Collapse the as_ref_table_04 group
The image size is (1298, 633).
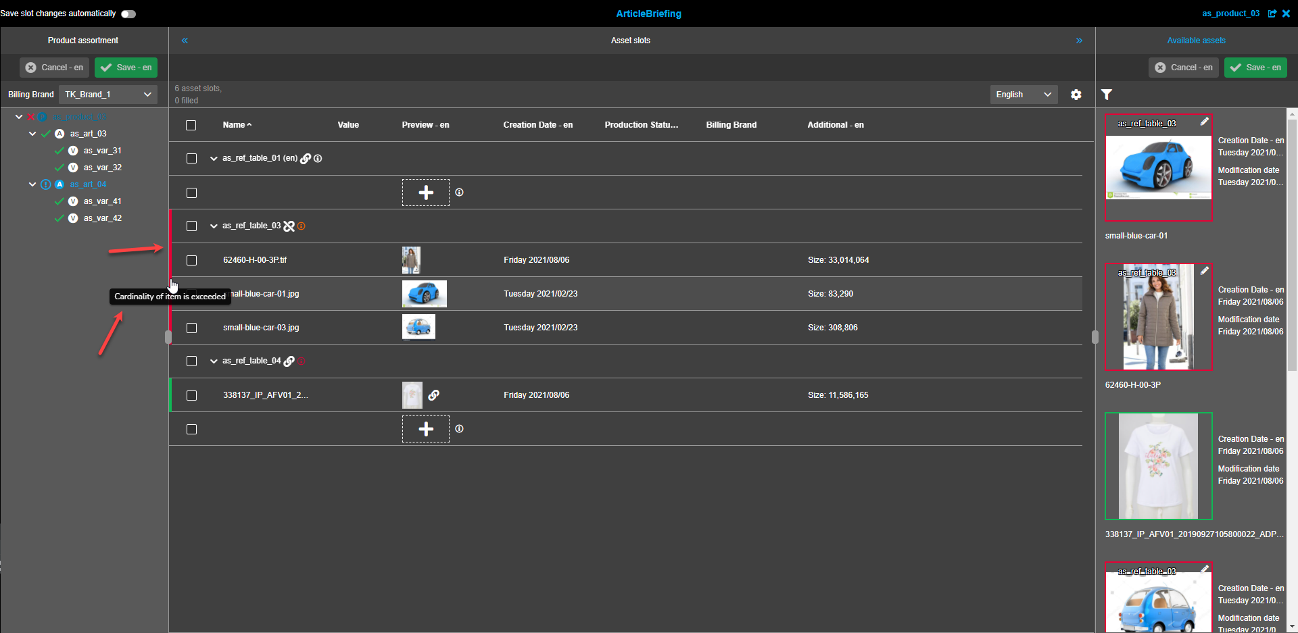click(214, 361)
